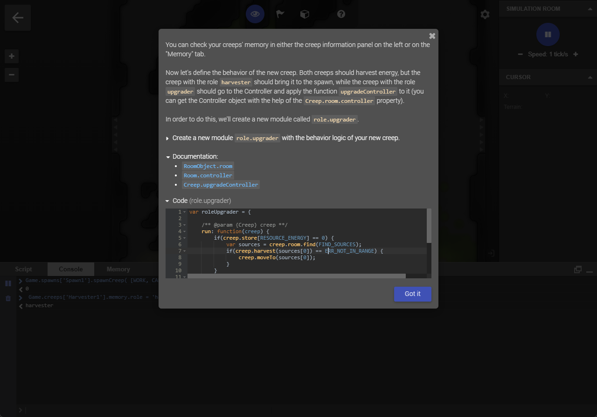Collapse the Cursor panel
597x417 pixels.
pos(590,77)
